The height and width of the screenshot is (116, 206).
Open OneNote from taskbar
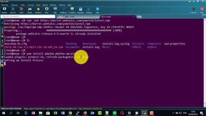point(33,113)
